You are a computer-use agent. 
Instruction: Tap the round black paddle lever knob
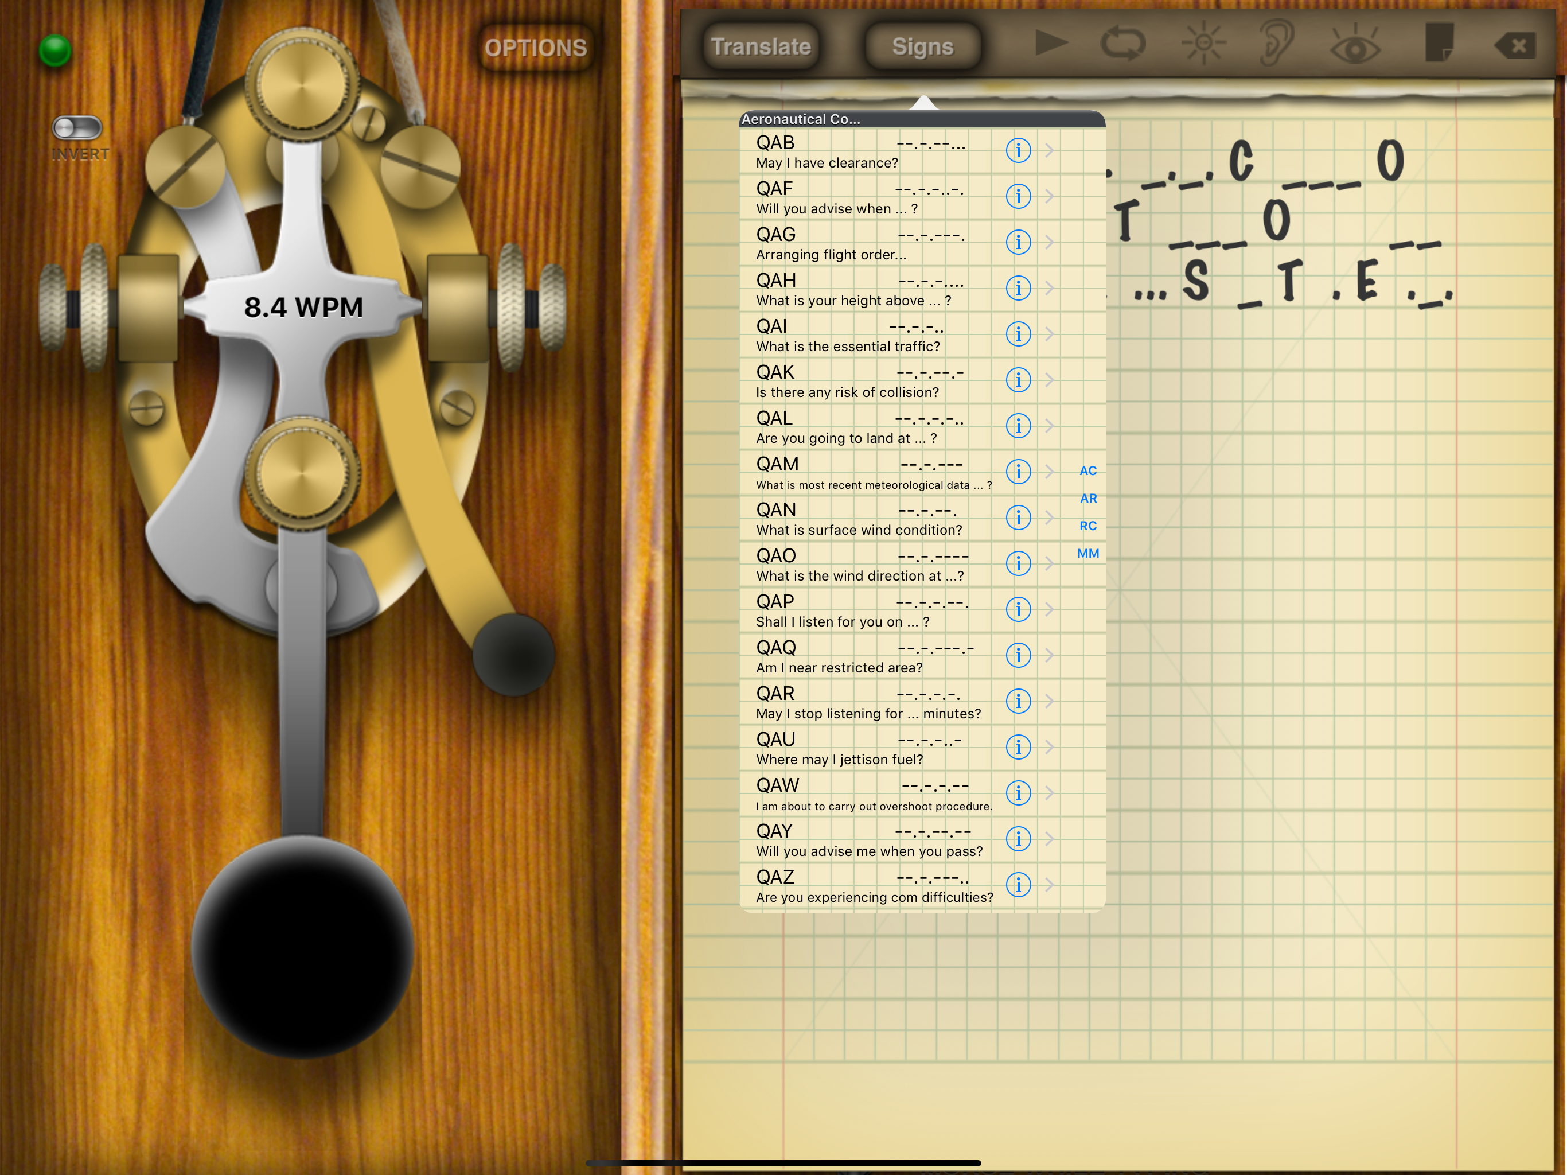click(x=513, y=654)
